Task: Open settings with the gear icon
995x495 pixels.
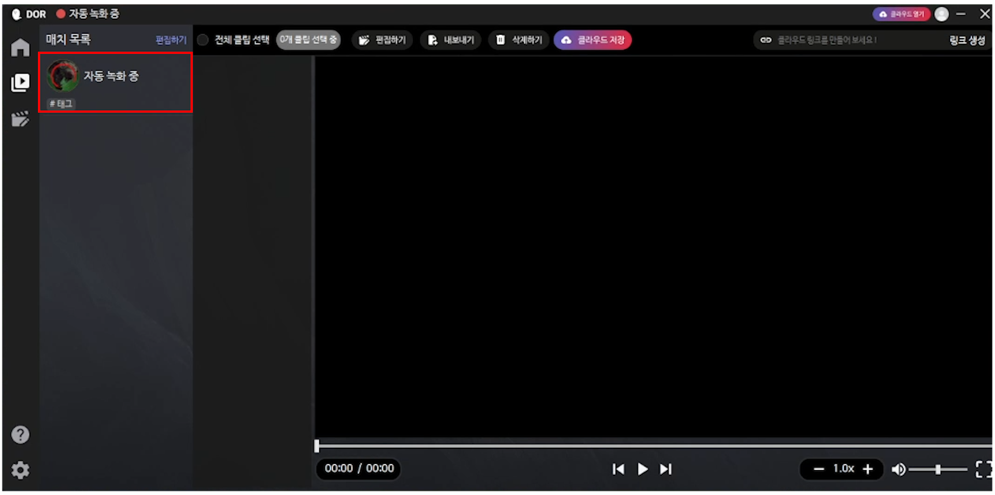Action: [x=20, y=470]
